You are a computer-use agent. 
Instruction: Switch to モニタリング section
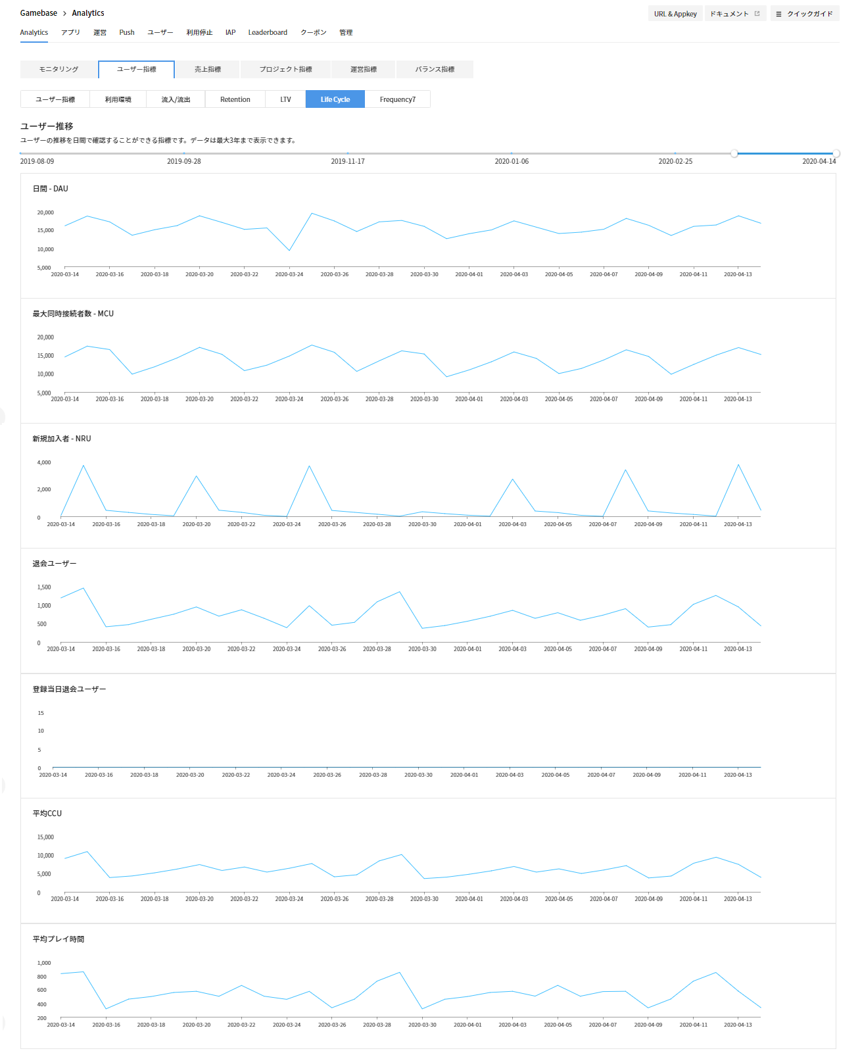pos(59,69)
